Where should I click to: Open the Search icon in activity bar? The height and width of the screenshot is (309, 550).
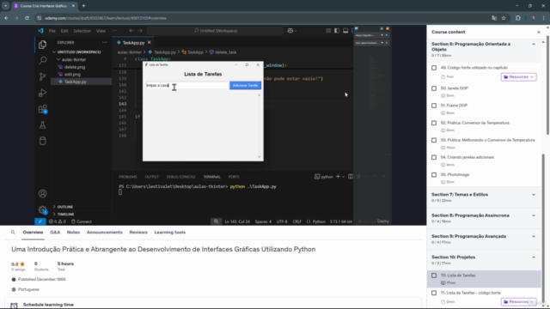coord(42,61)
